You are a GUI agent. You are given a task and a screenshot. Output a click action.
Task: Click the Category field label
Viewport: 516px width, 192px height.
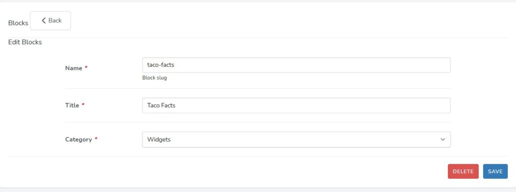pyautogui.click(x=79, y=140)
